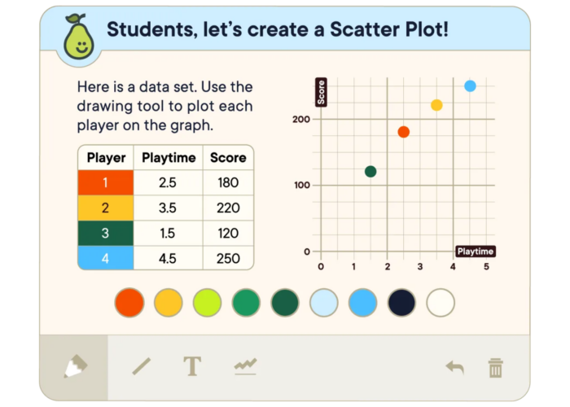Click the blue dot on the scatter plot
Image resolution: width=570 pixels, height=407 pixels.
coord(470,86)
